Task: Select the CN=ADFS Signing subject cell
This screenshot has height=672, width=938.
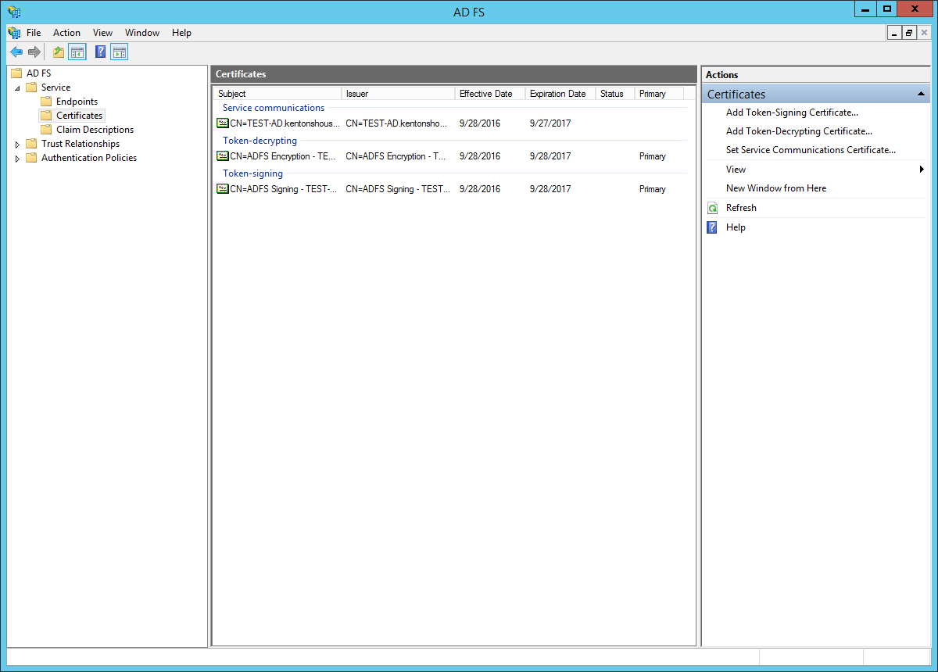Action: (x=284, y=189)
